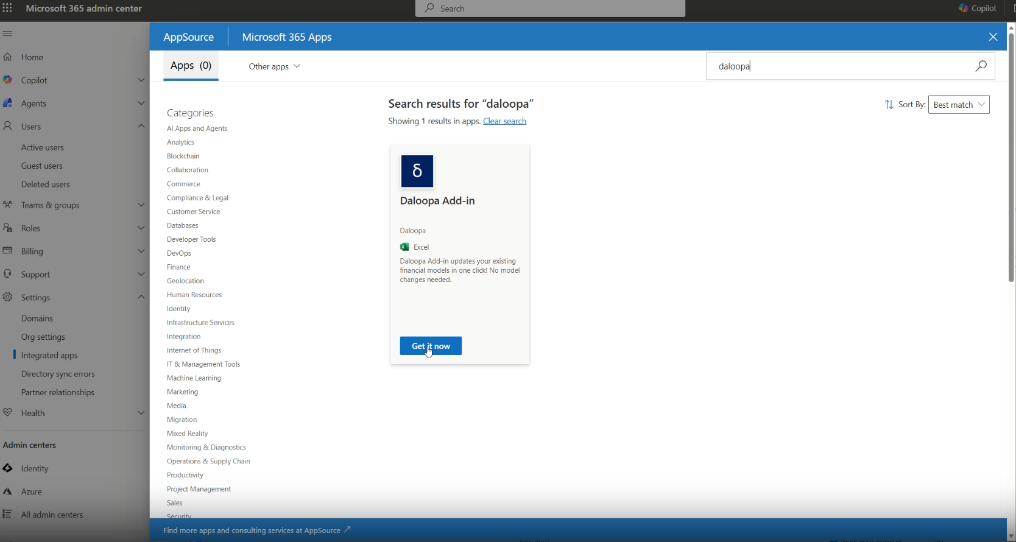The height and width of the screenshot is (542, 1016).
Task: Open the app launcher waffle icon
Action: click(x=7, y=8)
